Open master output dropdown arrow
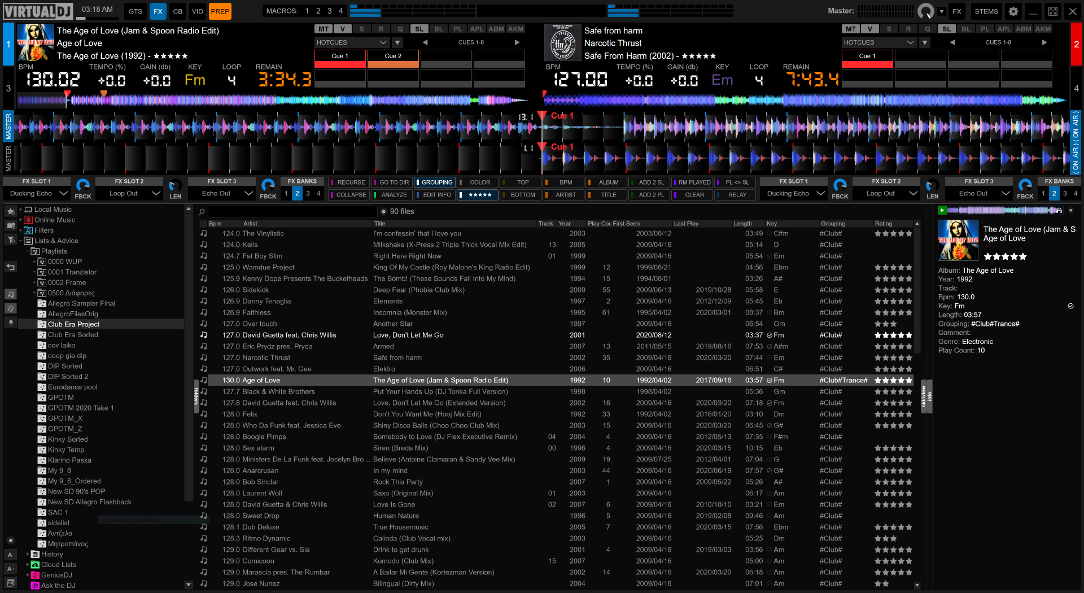This screenshot has width=1084, height=593. tap(942, 11)
